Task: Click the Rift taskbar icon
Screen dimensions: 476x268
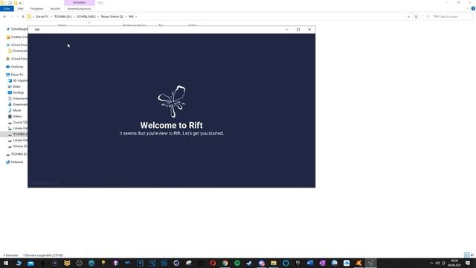Action: 370,263
